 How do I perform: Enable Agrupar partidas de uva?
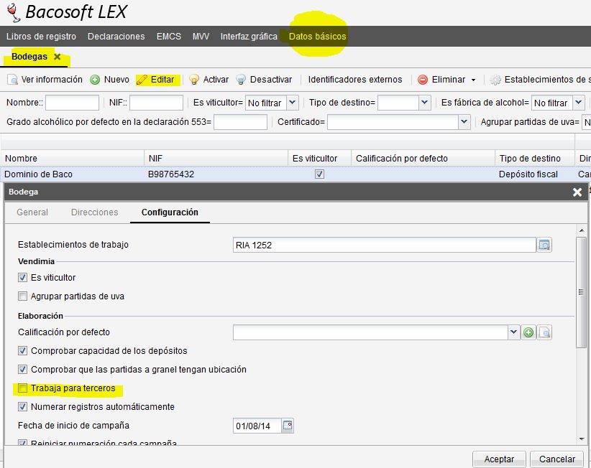pos(22,296)
